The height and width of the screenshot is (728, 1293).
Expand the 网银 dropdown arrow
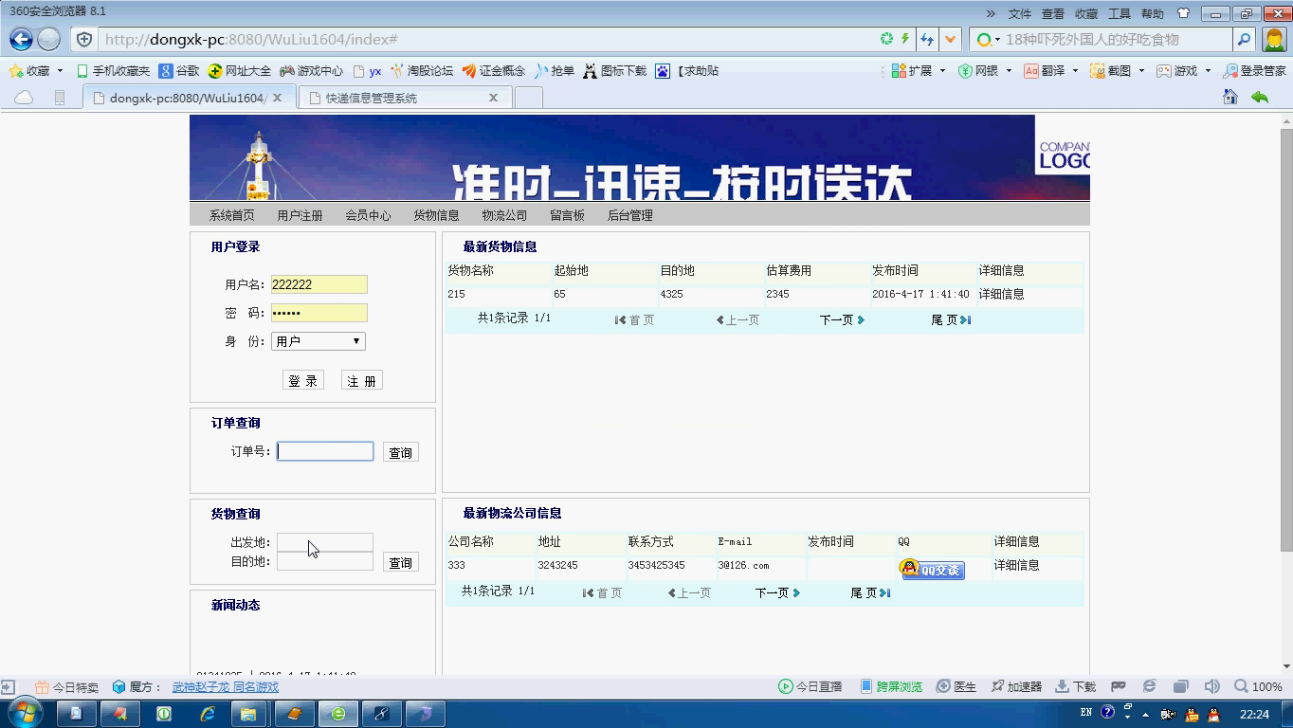coord(1009,71)
